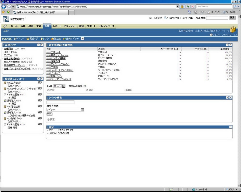Click the 出荷アイテム shortcut

[71, 39]
